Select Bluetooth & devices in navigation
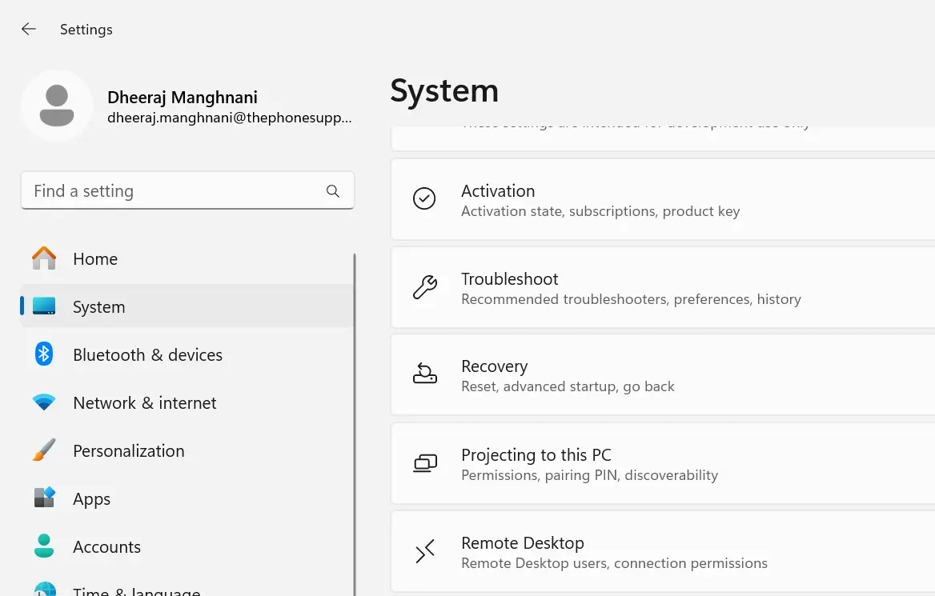Image resolution: width=935 pixels, height=596 pixels. click(x=147, y=355)
